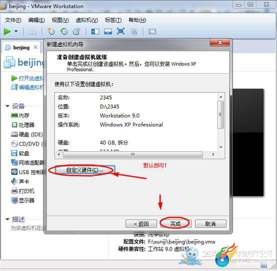
Task: Click the take snapshot toolbar icon
Action: (x=51, y=31)
